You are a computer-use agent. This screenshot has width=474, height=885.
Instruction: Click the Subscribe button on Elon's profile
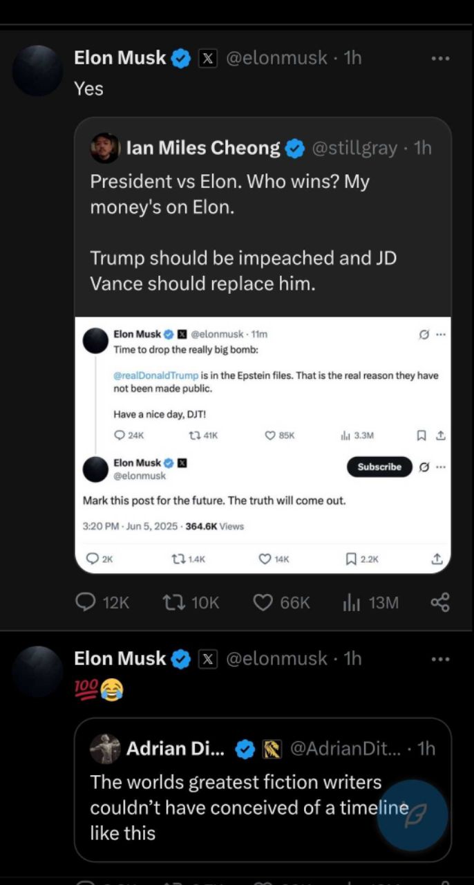click(x=379, y=467)
